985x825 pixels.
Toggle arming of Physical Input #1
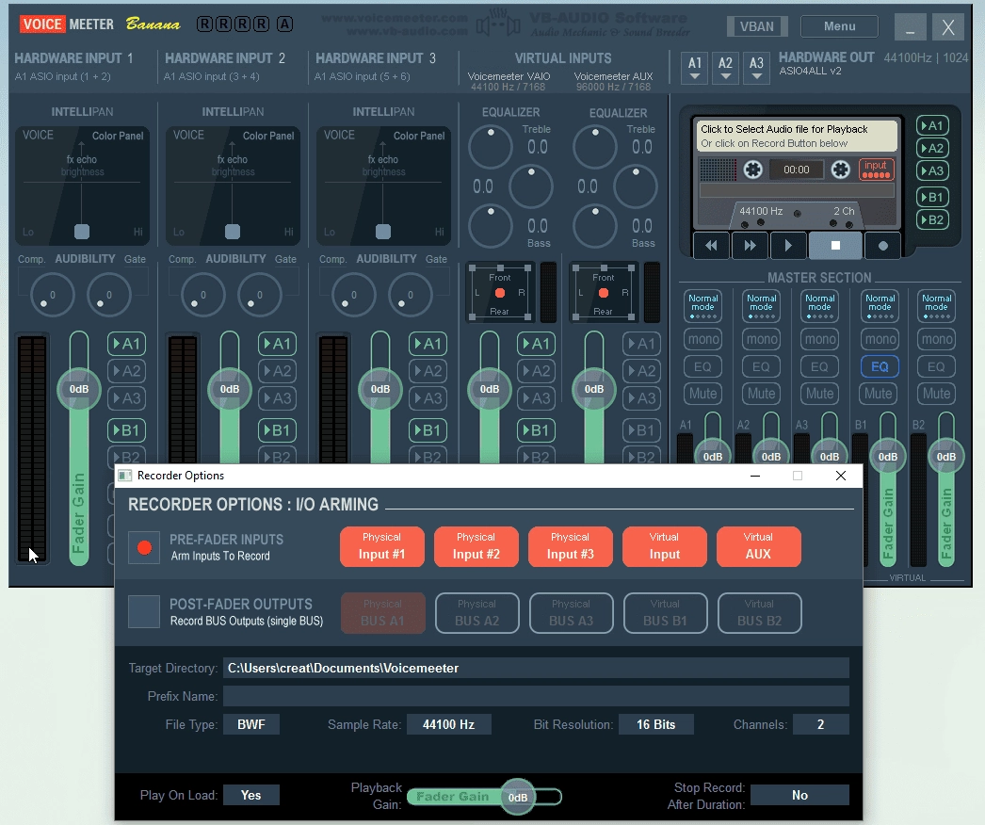click(x=382, y=546)
